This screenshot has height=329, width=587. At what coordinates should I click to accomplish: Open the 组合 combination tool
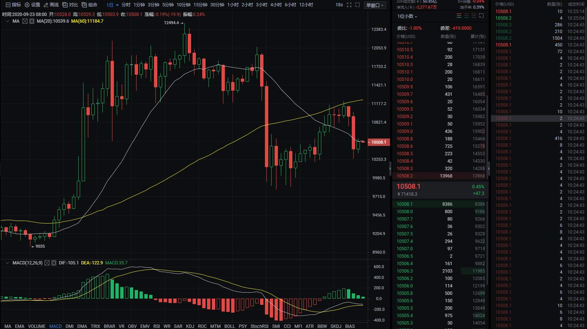pyautogui.click(x=89, y=5)
